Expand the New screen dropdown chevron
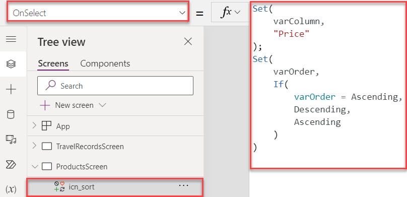 coord(103,105)
